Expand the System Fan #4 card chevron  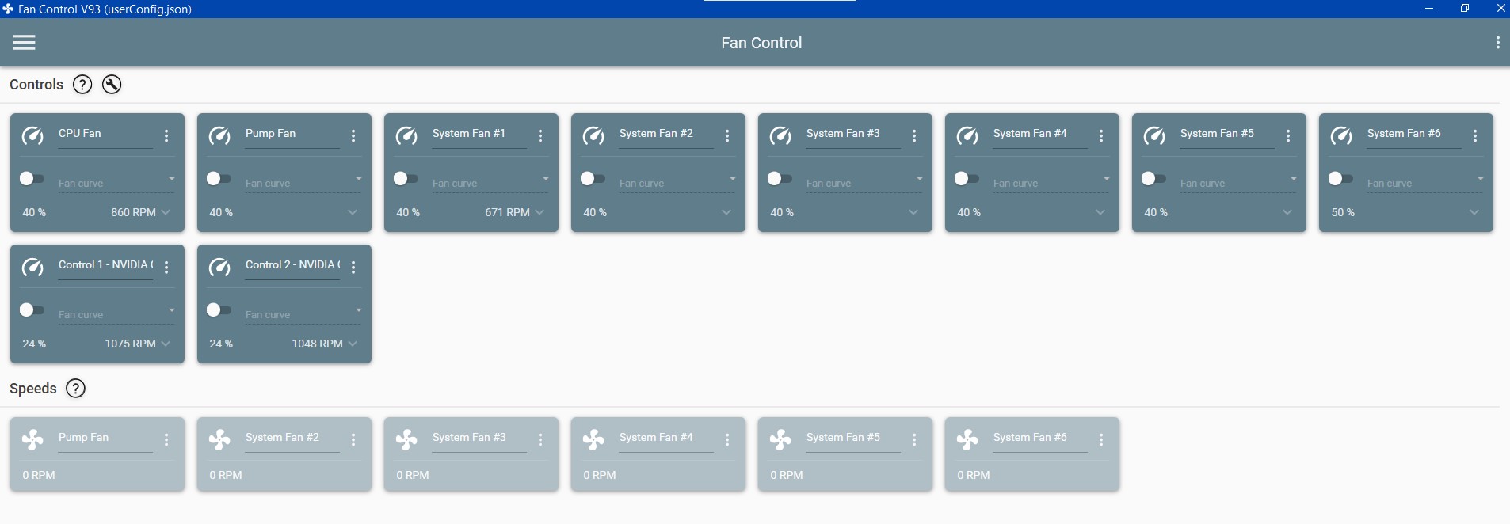tap(1100, 212)
